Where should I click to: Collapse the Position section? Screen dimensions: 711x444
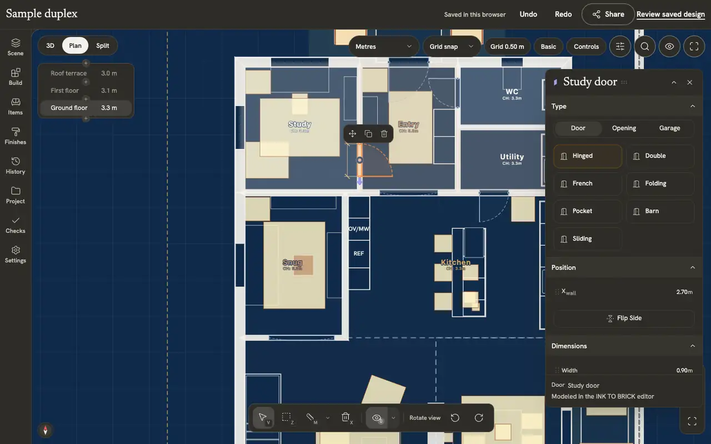[693, 268]
